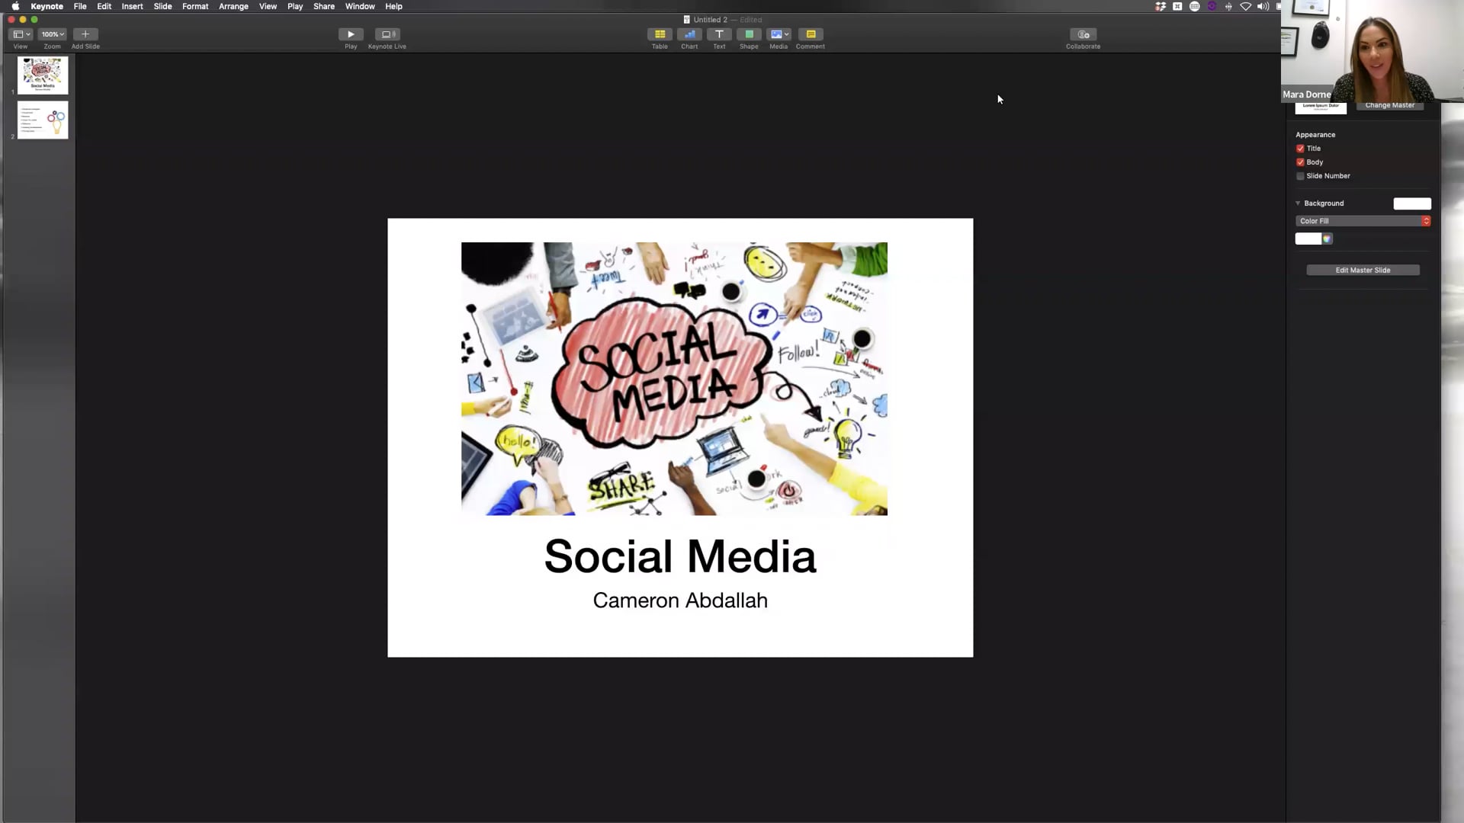Toggle the Title checkbox under Appearance
This screenshot has height=823, width=1464.
click(1300, 149)
